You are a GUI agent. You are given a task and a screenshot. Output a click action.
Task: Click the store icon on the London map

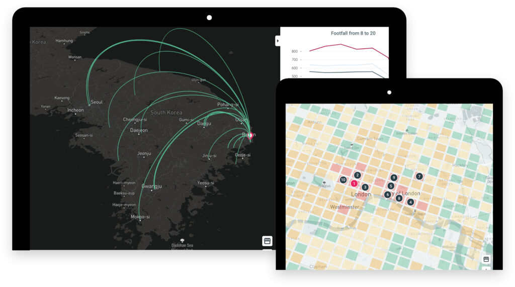(486, 259)
